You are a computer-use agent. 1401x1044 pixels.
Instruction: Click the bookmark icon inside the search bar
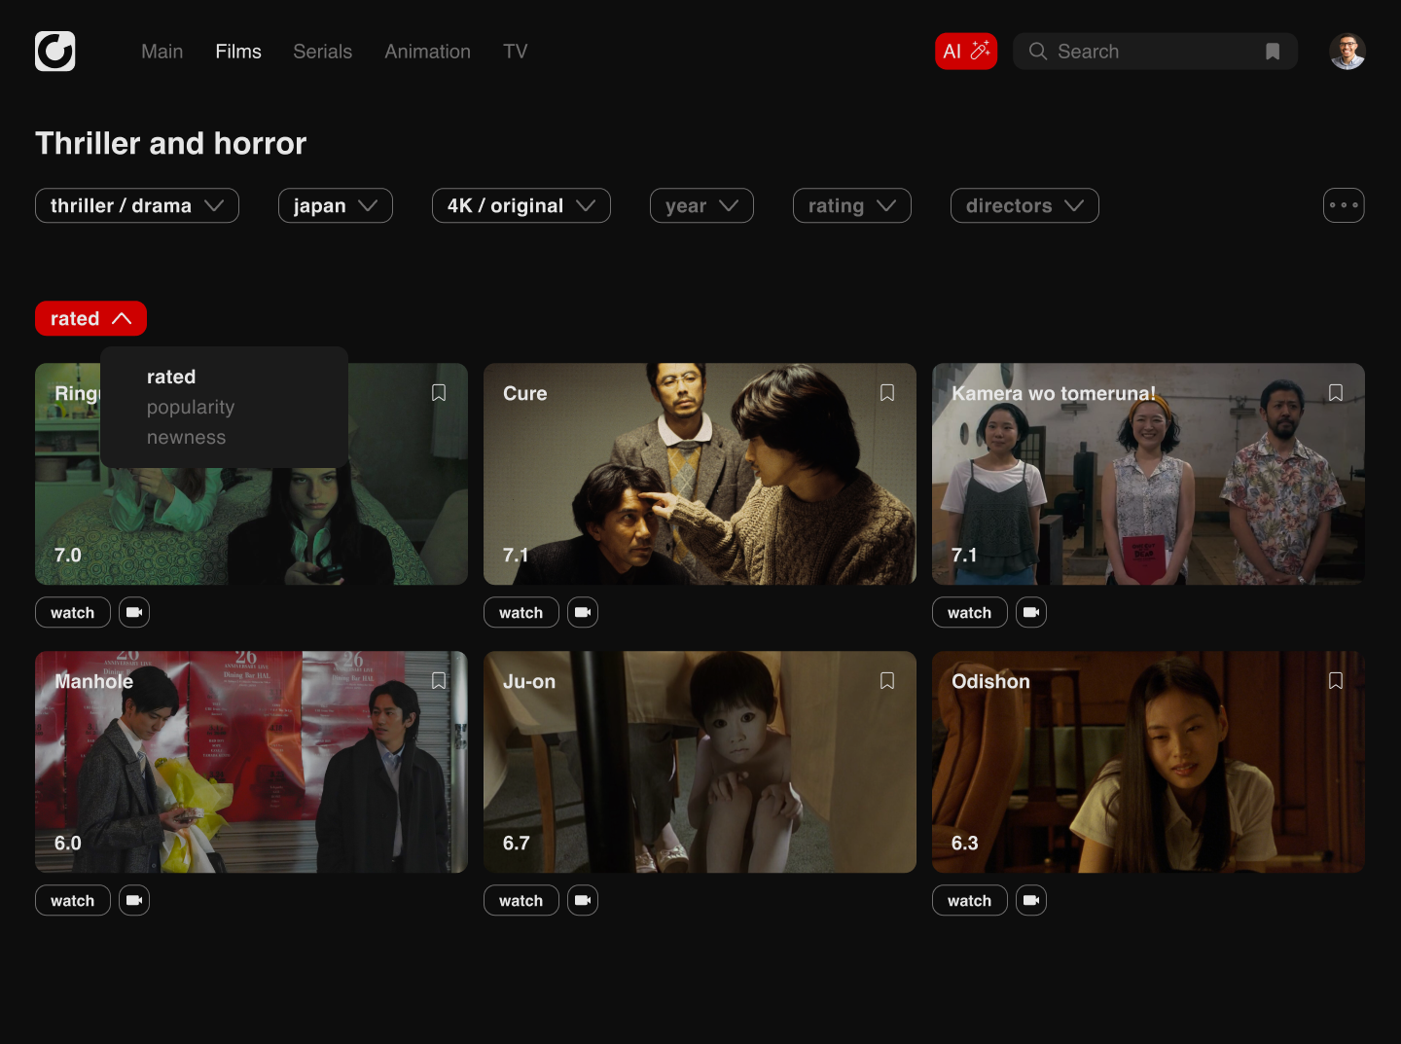pos(1272,52)
